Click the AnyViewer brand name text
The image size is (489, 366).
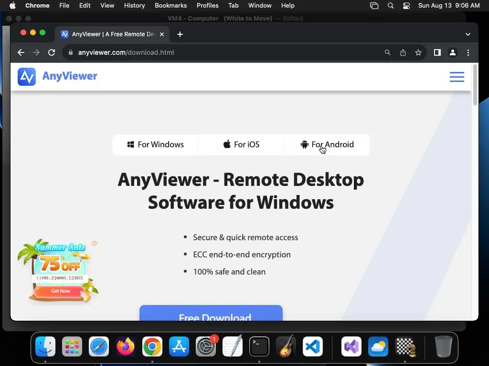(x=70, y=76)
